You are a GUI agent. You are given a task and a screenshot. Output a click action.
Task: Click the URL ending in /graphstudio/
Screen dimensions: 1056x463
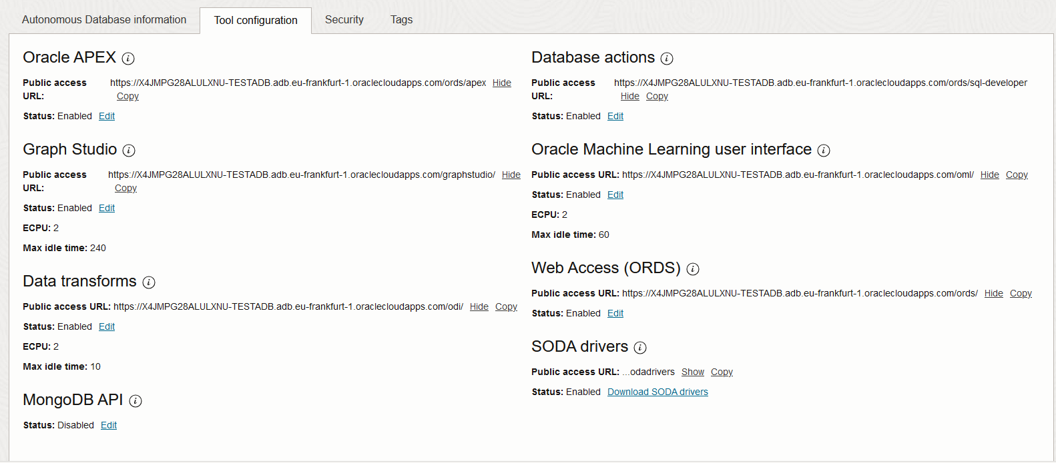coord(302,175)
